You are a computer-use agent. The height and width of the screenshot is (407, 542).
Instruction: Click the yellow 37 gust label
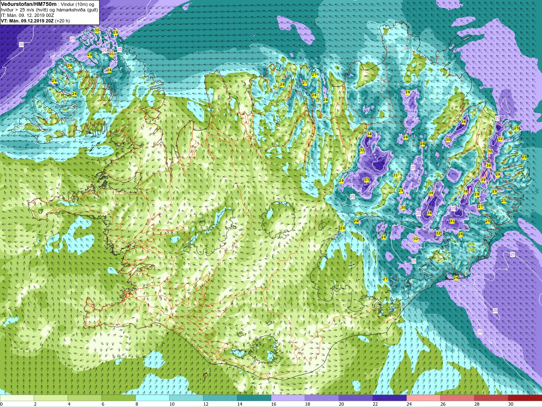click(x=367, y=180)
